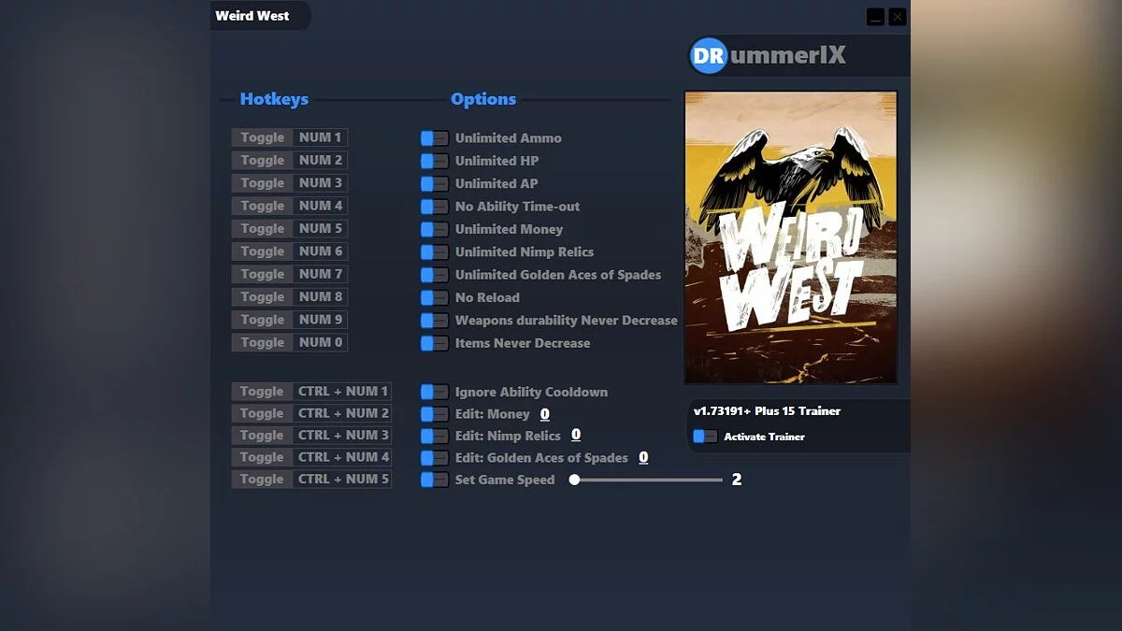Click Toggle button for NUM 6
Image resolution: width=1122 pixels, height=631 pixels.
click(262, 251)
